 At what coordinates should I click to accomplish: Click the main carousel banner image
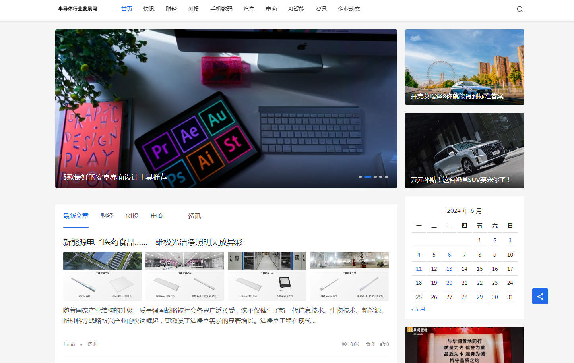[x=226, y=109]
